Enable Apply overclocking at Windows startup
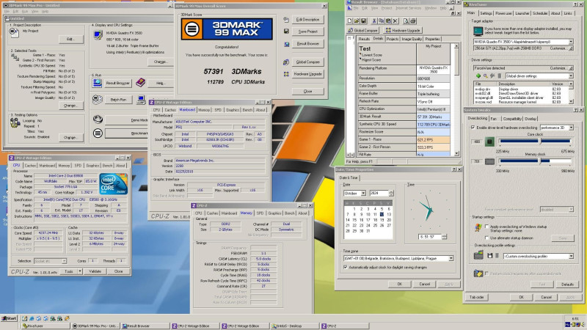The height and width of the screenshot is (330, 587). click(x=486, y=227)
